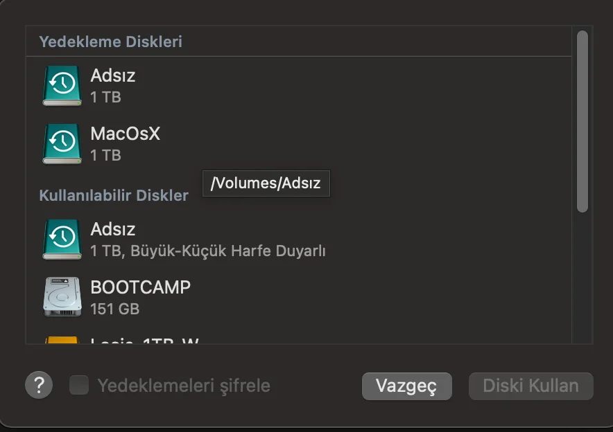This screenshot has width=613, height=432.
Task: Click the BOOTCAMP hard drive icon
Action: (62, 297)
